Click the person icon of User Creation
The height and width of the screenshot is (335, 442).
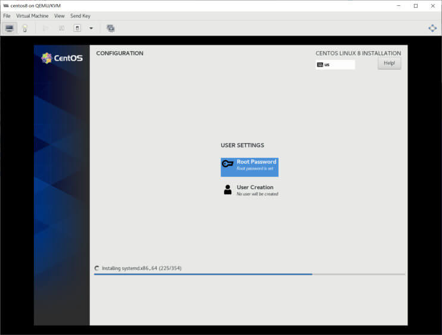pos(228,190)
